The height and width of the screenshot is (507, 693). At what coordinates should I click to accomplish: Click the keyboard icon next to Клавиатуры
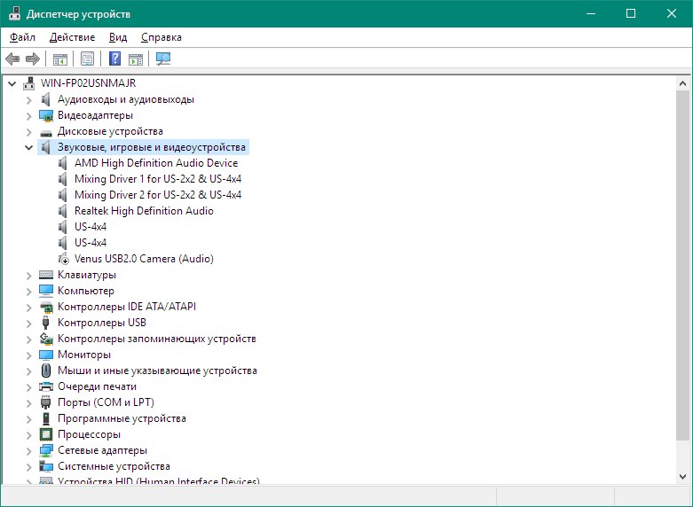pos(46,275)
